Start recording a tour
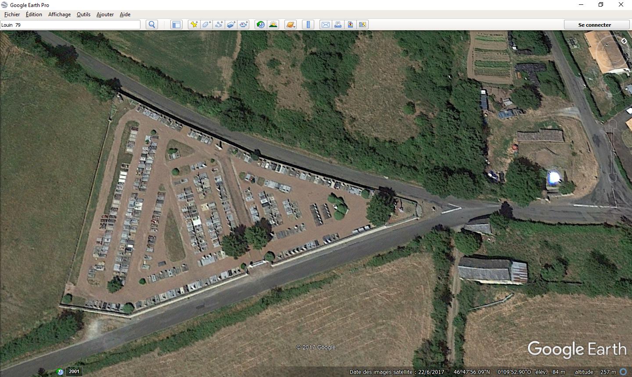 [244, 25]
